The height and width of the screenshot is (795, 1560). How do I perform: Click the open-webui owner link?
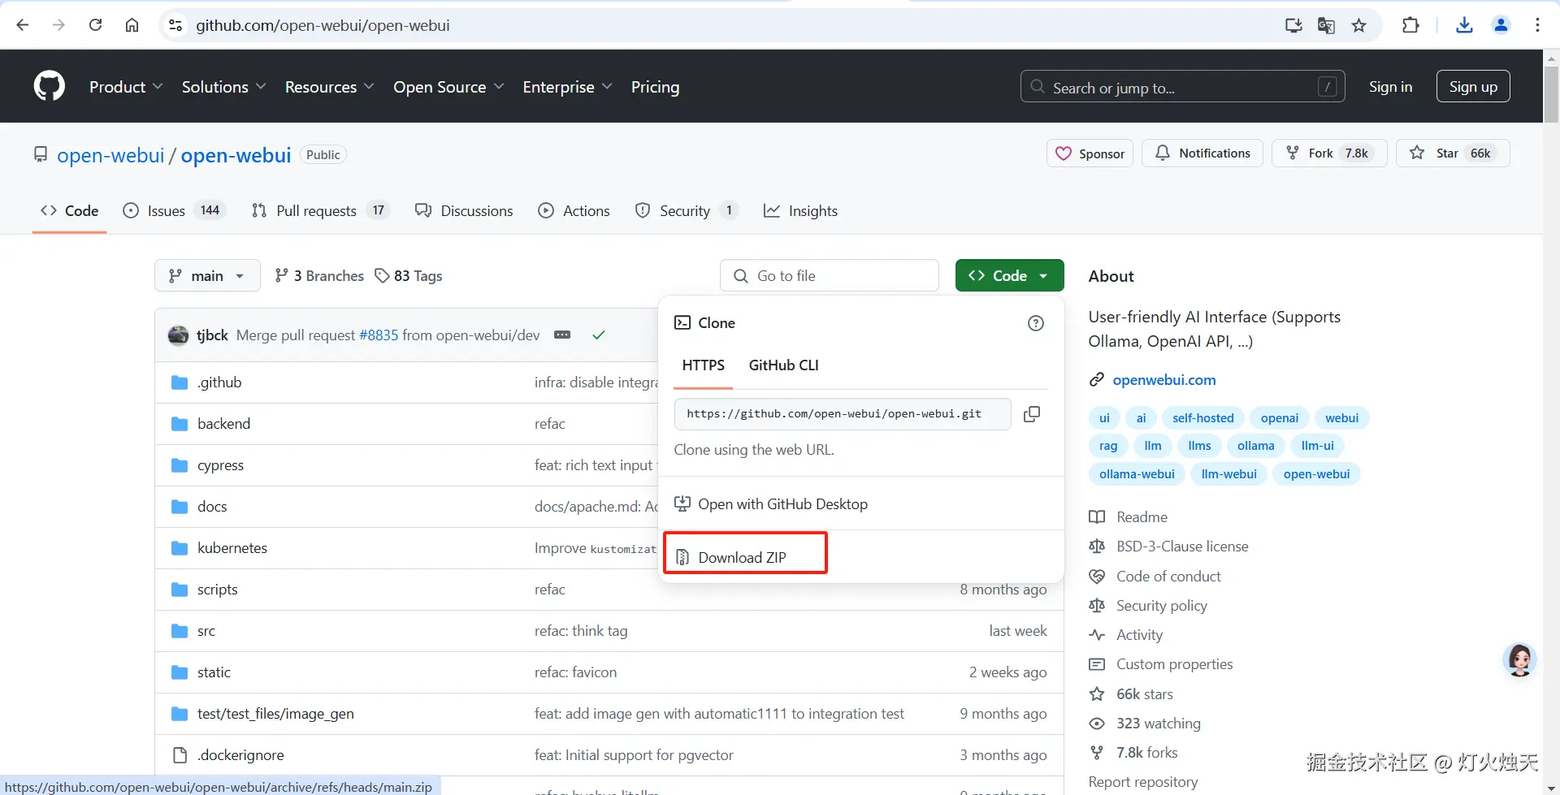click(110, 155)
